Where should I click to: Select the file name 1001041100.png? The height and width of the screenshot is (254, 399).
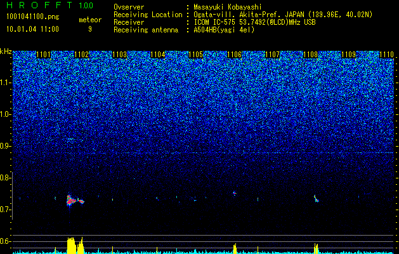coord(33,17)
